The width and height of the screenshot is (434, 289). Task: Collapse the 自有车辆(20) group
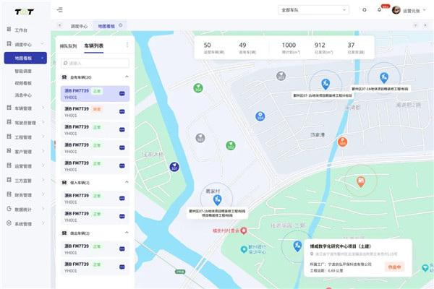[127, 77]
